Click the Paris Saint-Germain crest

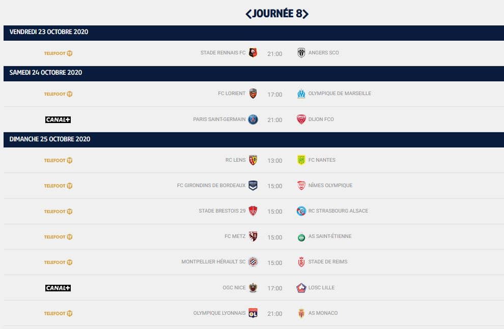point(253,119)
